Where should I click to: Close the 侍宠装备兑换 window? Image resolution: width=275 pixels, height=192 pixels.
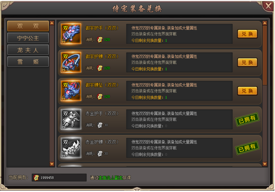[268, 6]
